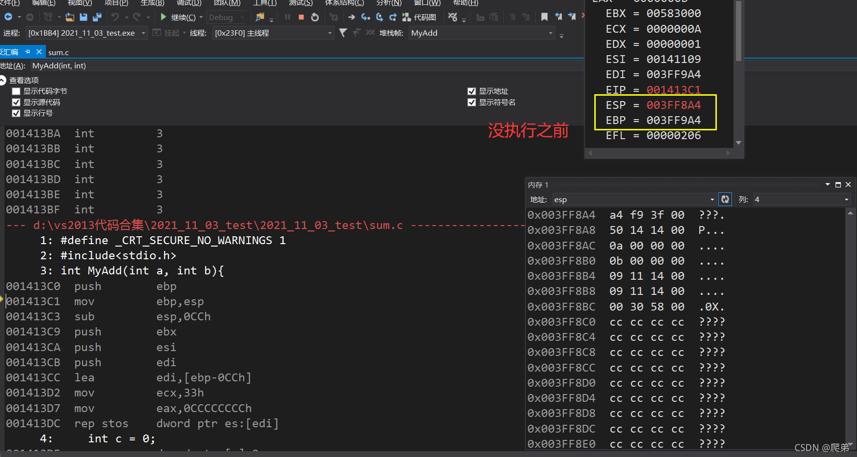This screenshot has width=857, height=457.
Task: Click the redo arrow icon
Action: click(137, 17)
